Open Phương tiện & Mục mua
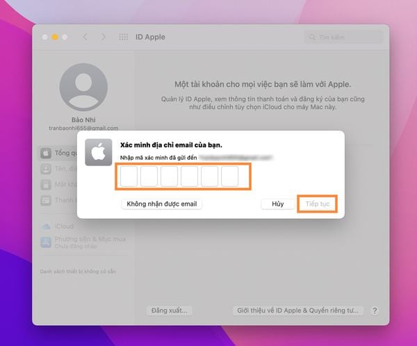The width and height of the screenshot is (417, 346). point(83,242)
